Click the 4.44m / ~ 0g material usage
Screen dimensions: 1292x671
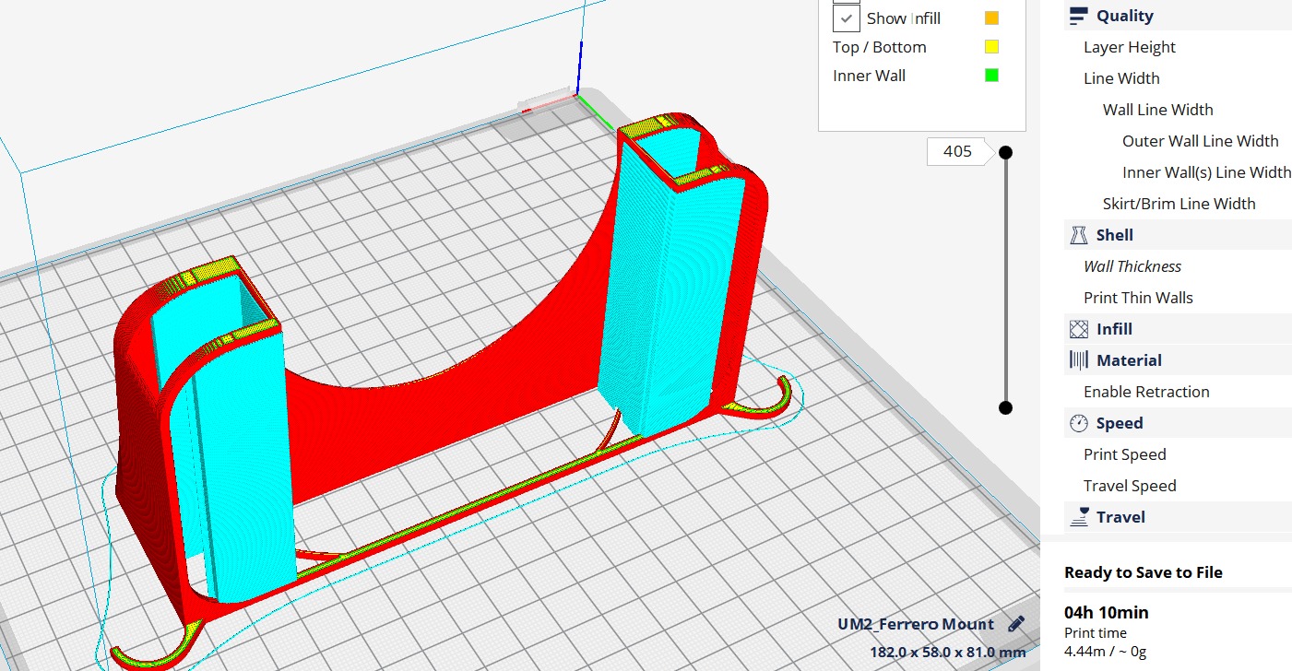pyautogui.click(x=1106, y=652)
